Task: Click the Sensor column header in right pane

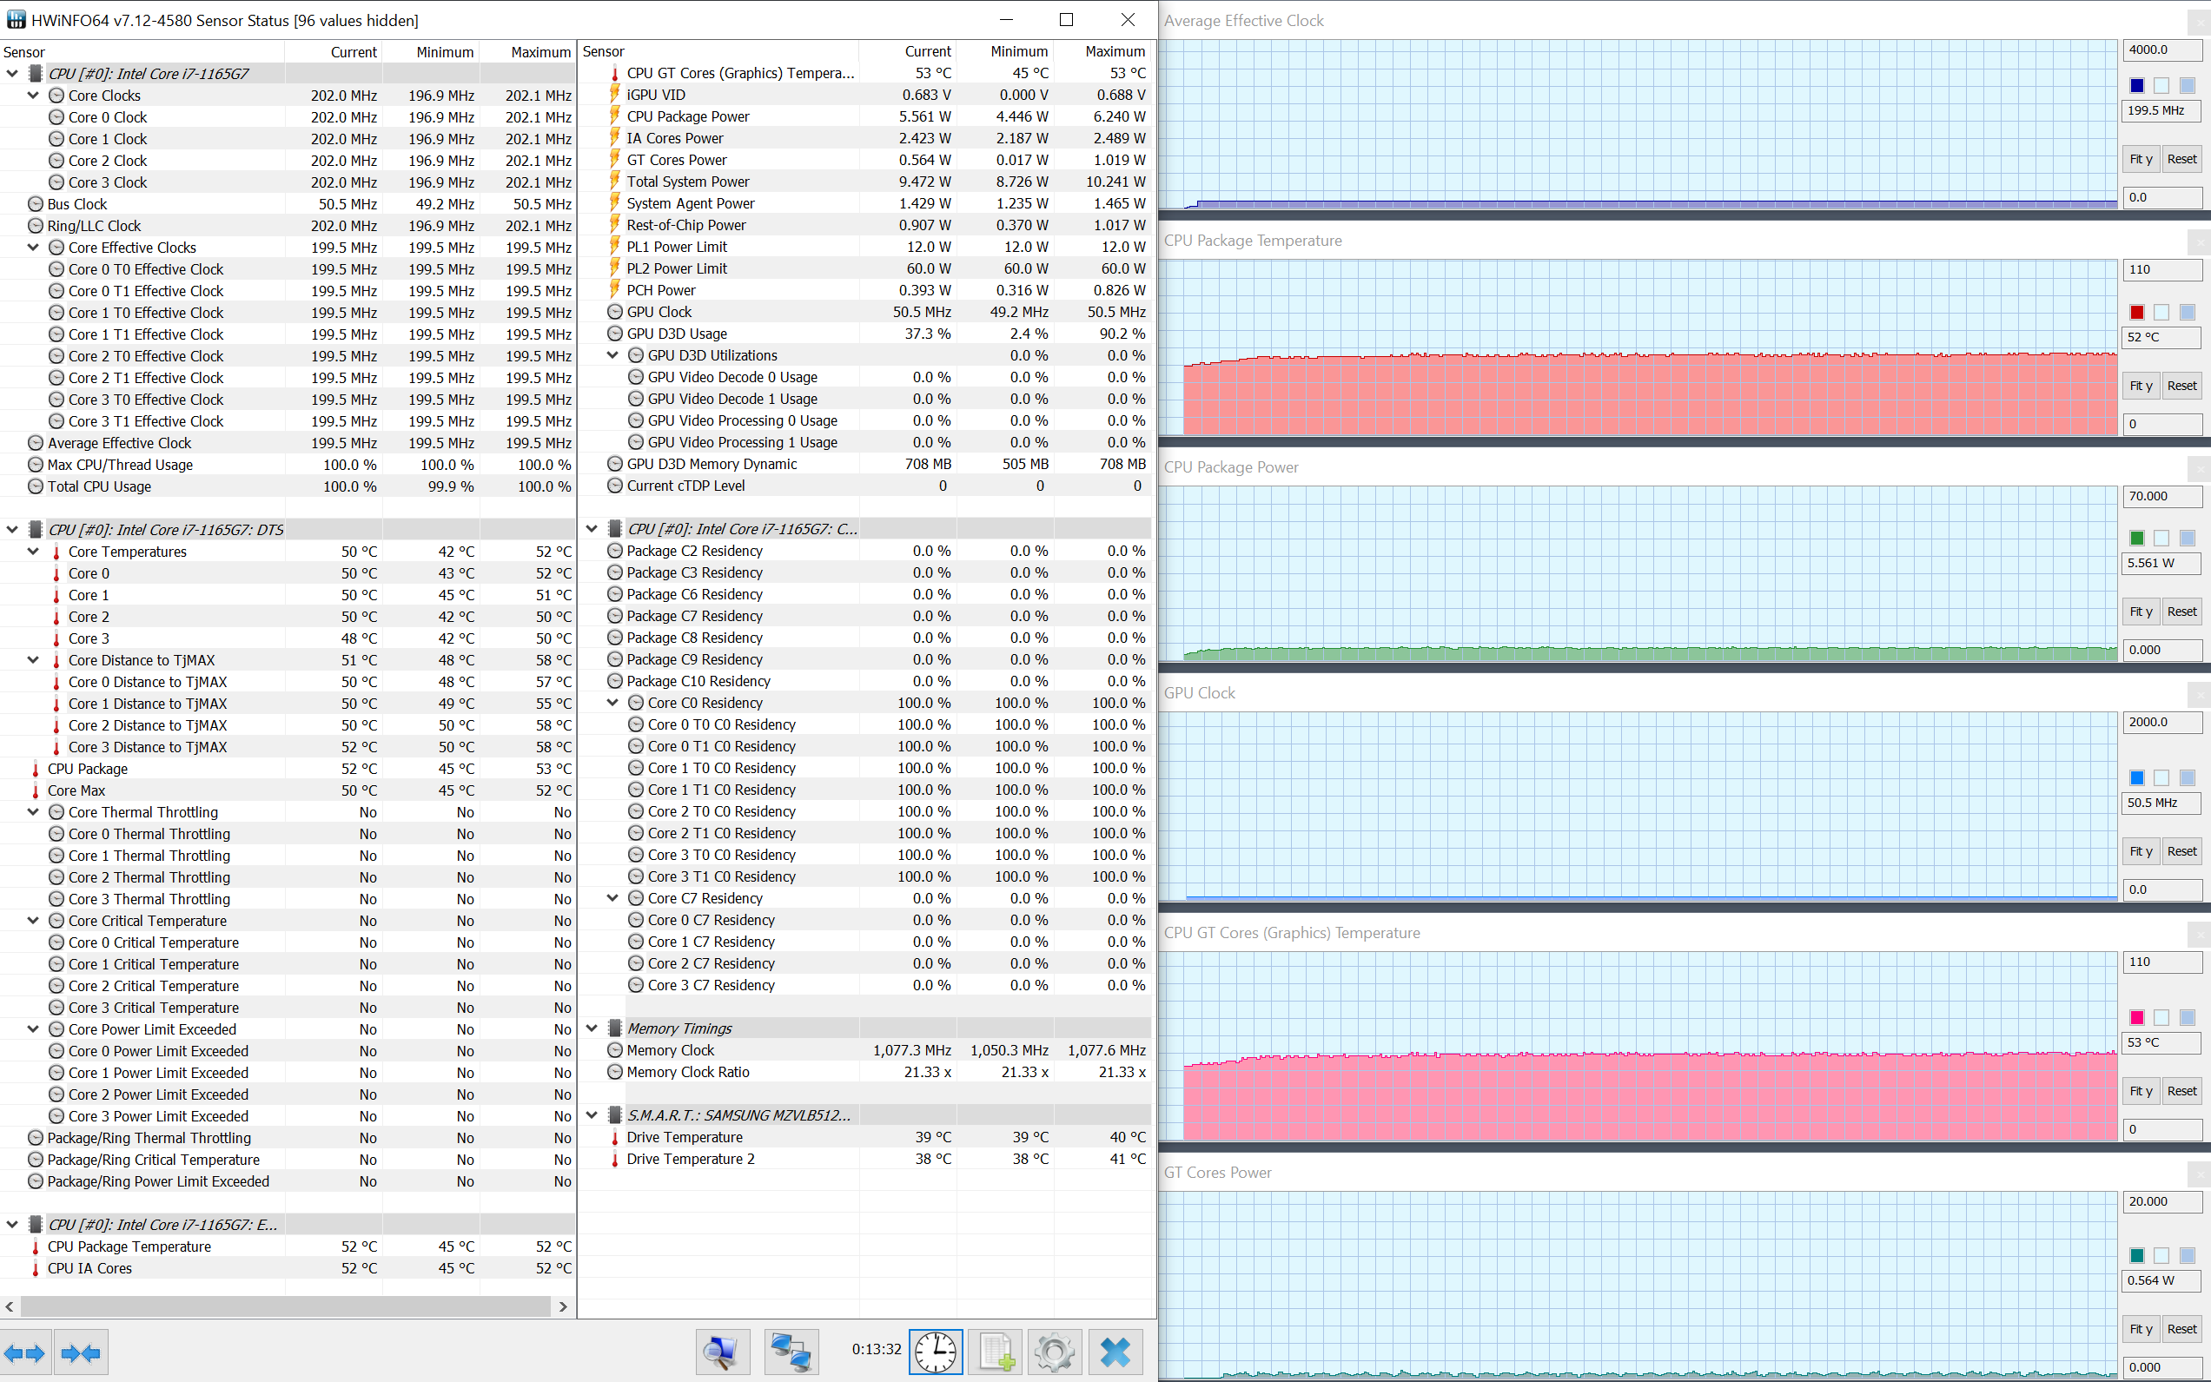Action: (x=603, y=52)
